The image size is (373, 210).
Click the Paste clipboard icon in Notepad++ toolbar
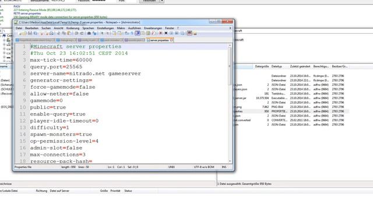pyautogui.click(x=69, y=33)
